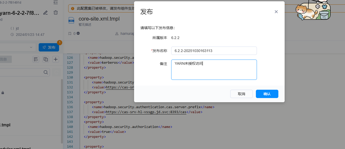Click the sidebar vertical scrollbar
Image resolution: width=345 pixels, height=149 pixels.
[x=62, y=111]
